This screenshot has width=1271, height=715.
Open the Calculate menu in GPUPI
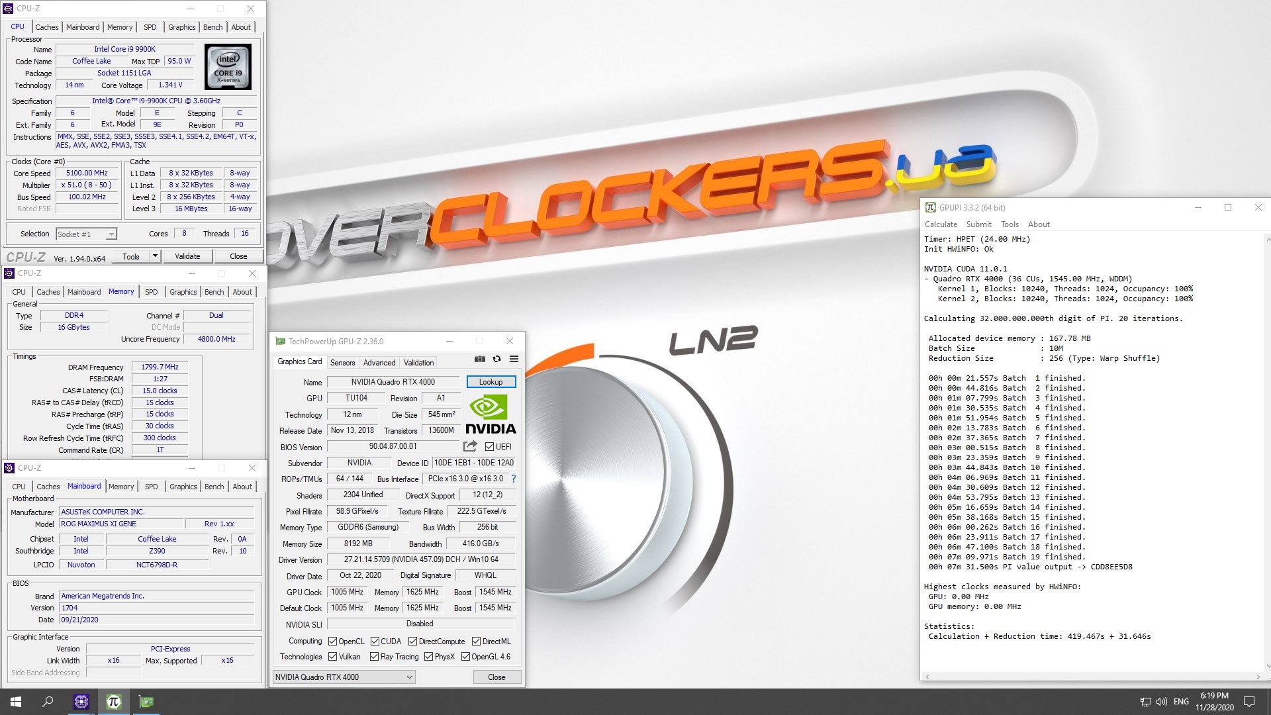(941, 224)
